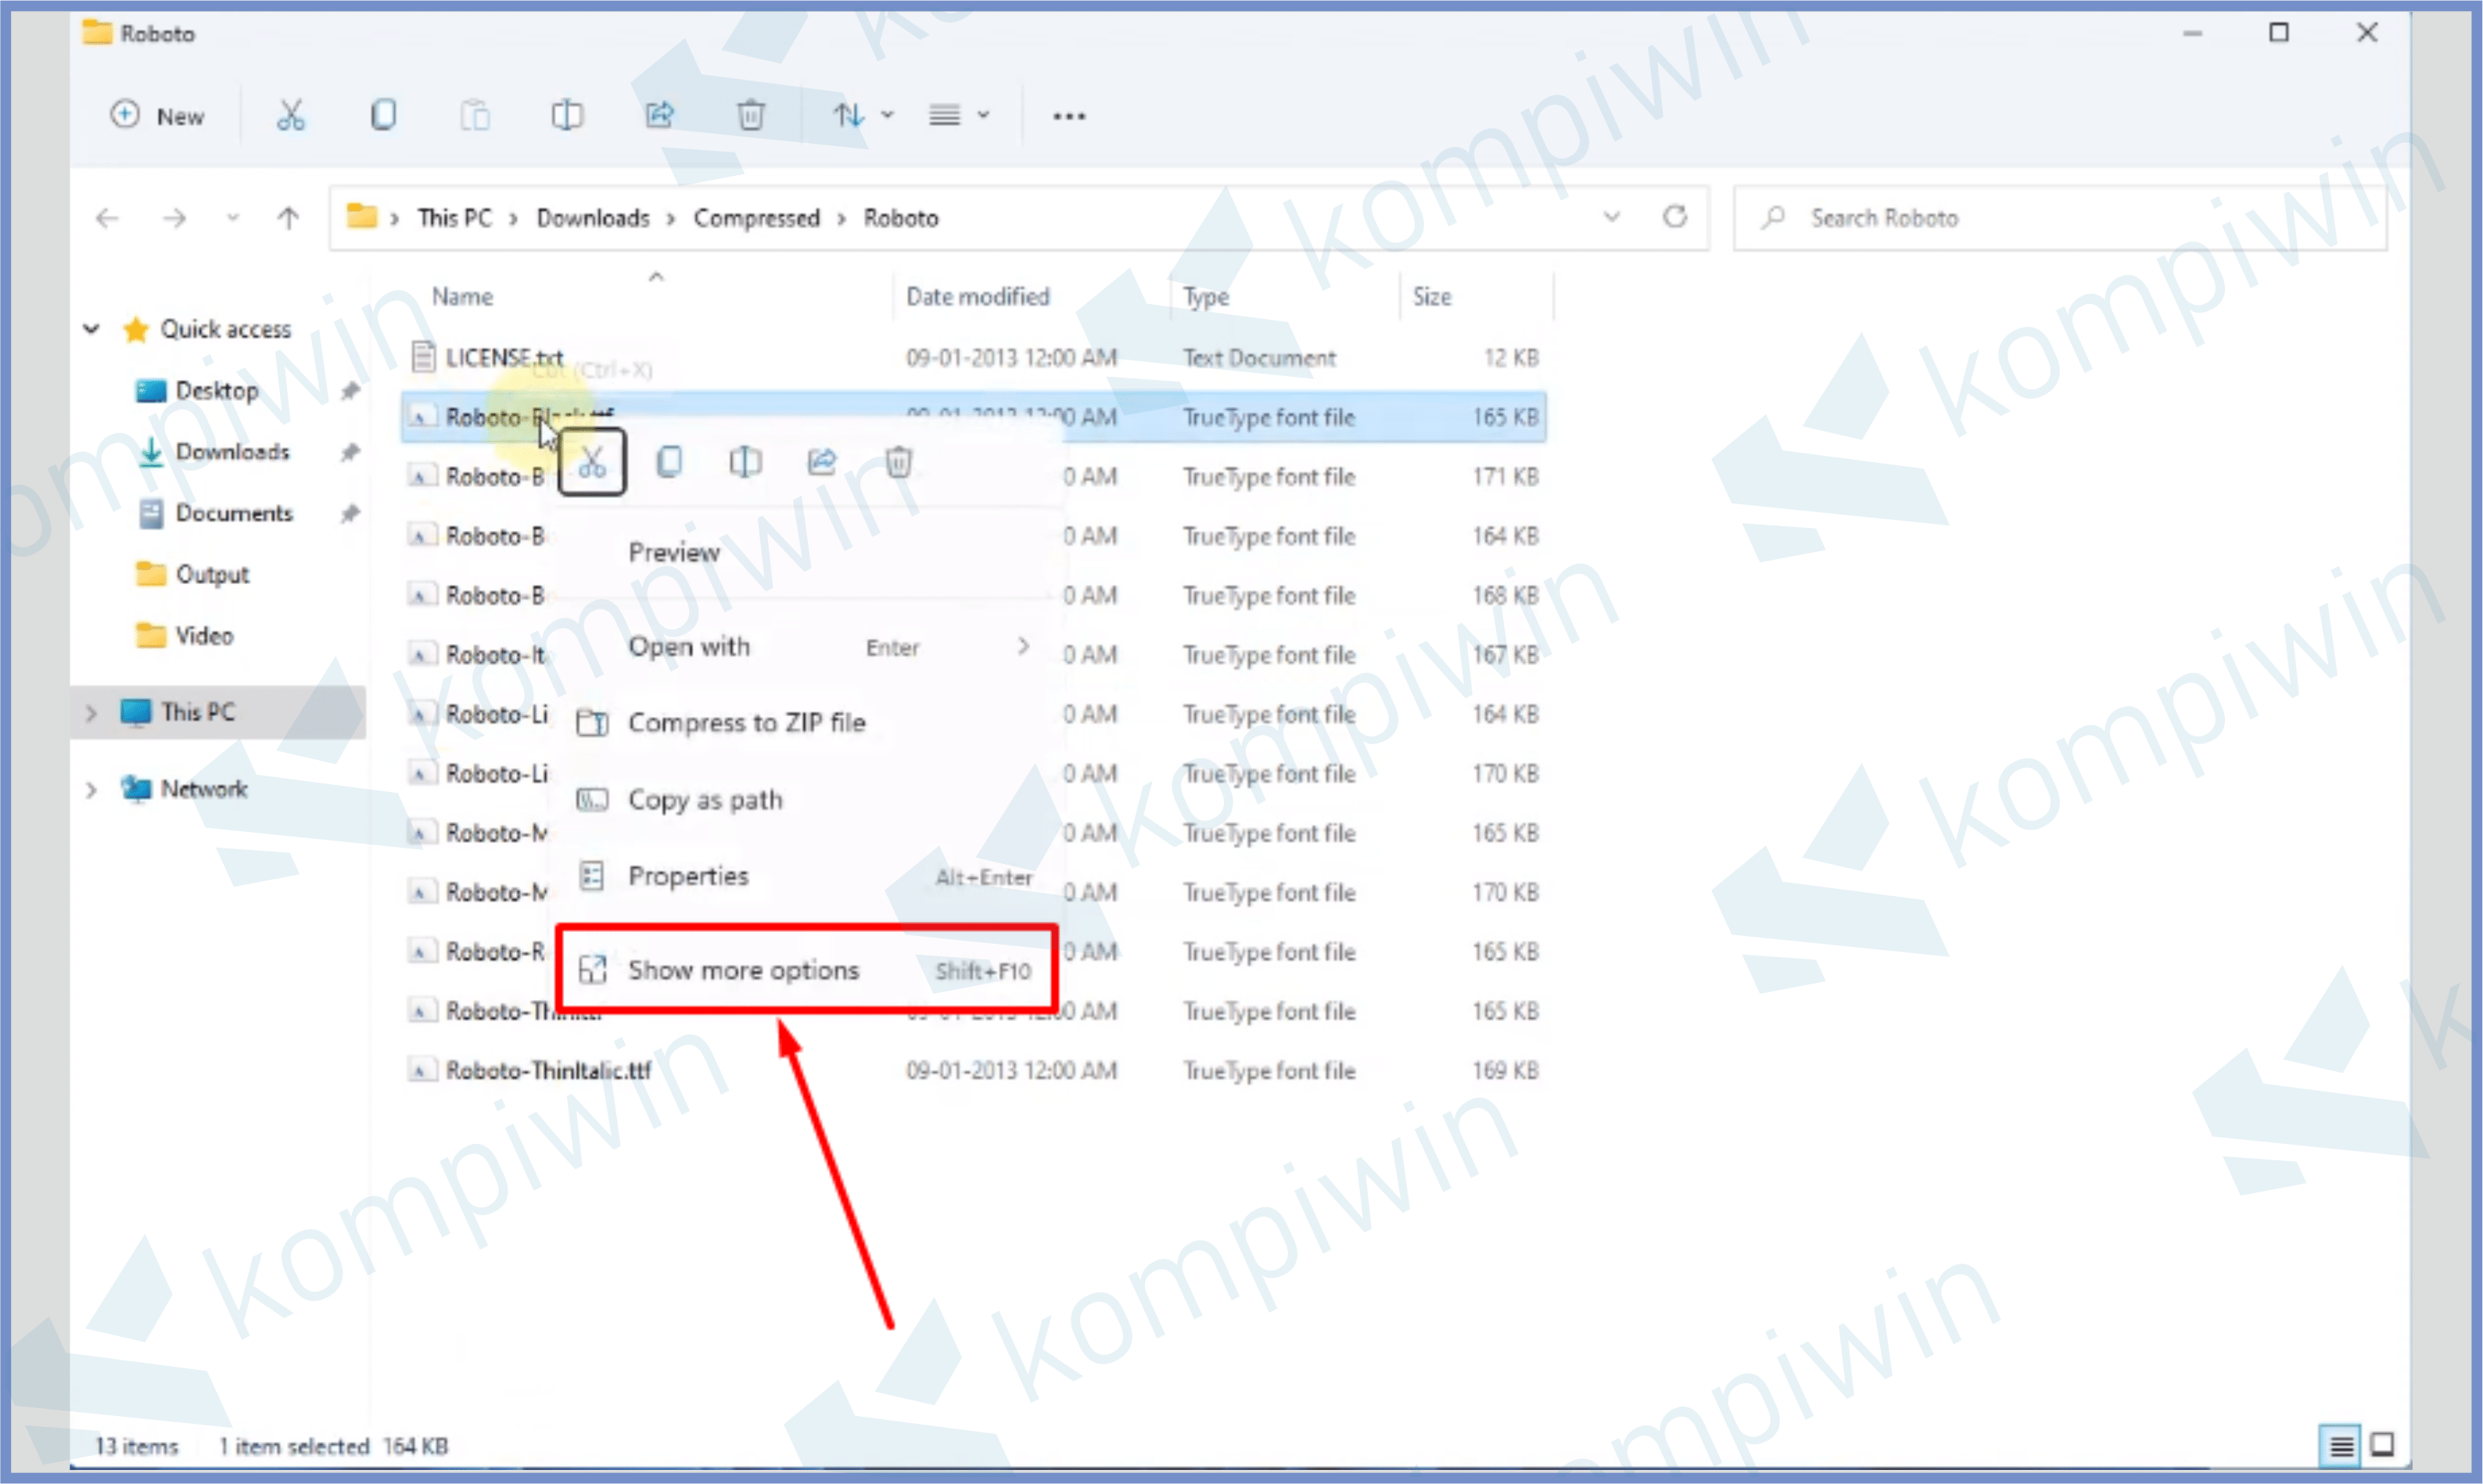Click Roboto in address breadcrumb
Viewport: 2483px width, 1484px height.
pos(901,218)
